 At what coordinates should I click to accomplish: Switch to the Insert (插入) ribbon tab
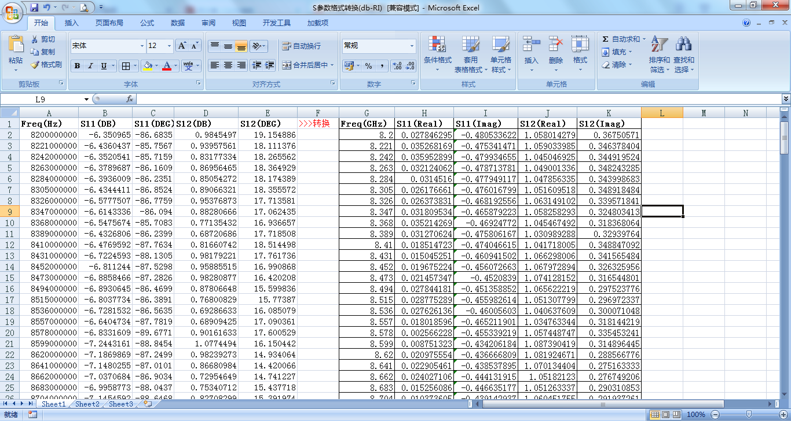click(x=72, y=23)
